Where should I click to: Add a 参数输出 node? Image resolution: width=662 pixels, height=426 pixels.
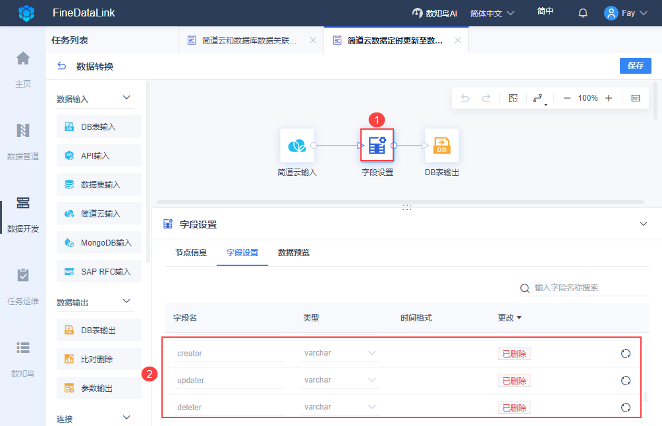click(99, 388)
